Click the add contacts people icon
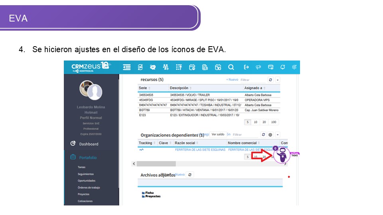Screen dimensions: 383x215 pos(166,67)
